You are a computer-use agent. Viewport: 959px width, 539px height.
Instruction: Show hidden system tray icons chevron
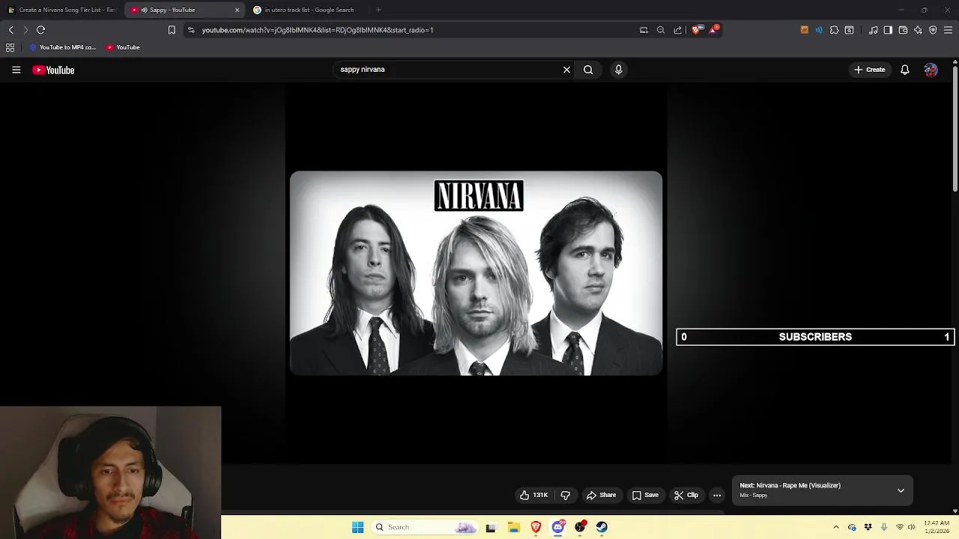836,527
